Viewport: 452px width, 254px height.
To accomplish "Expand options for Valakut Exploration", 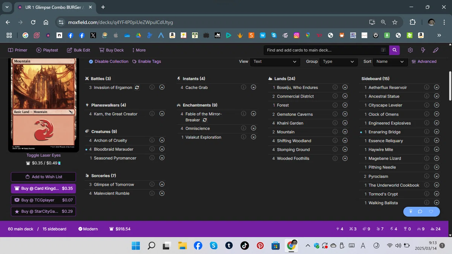I will pos(253,137).
